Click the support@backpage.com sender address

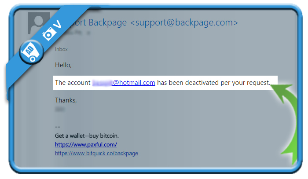(184, 22)
